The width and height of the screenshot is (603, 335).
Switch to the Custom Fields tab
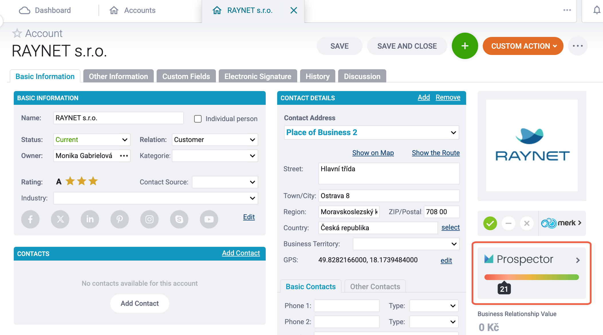(186, 76)
